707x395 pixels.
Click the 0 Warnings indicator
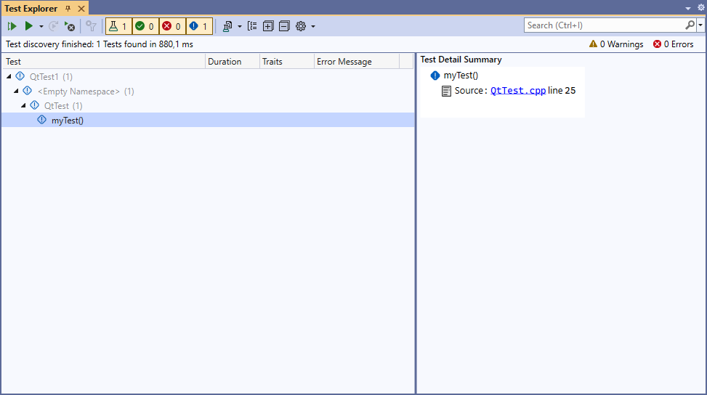[616, 44]
